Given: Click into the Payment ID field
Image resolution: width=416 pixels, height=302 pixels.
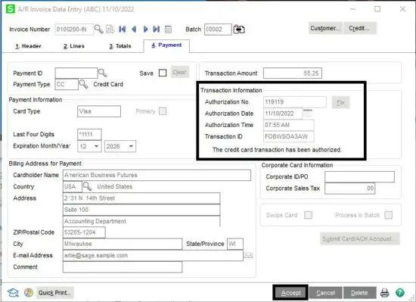Looking at the screenshot, I should click(76, 73).
